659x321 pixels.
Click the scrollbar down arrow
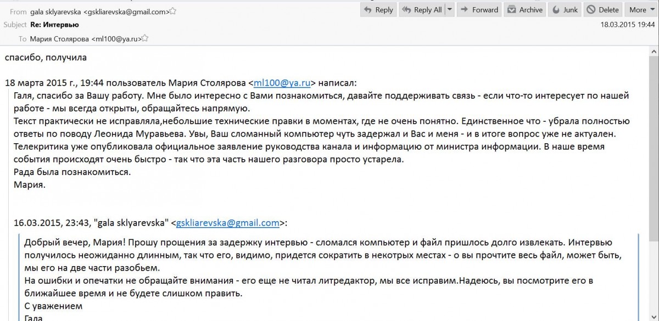point(653,316)
